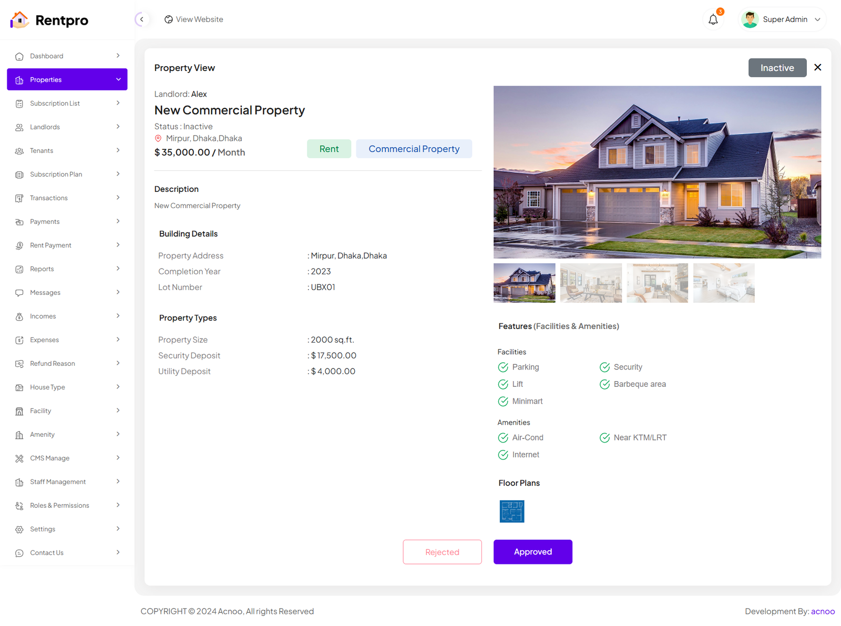
Task: Click the Air-Cond amenity check mark
Action: (503, 438)
